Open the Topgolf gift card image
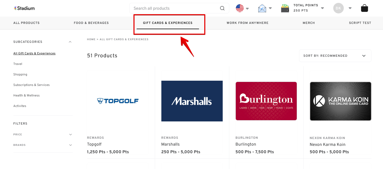The width and height of the screenshot is (383, 169). click(118, 101)
